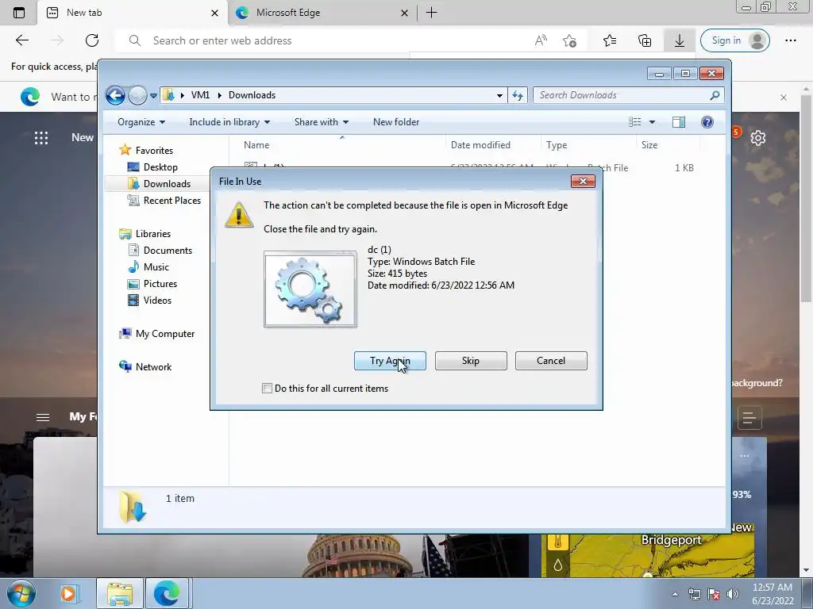
Task: Toggle the Explorer preview pane
Action: pyautogui.click(x=679, y=122)
